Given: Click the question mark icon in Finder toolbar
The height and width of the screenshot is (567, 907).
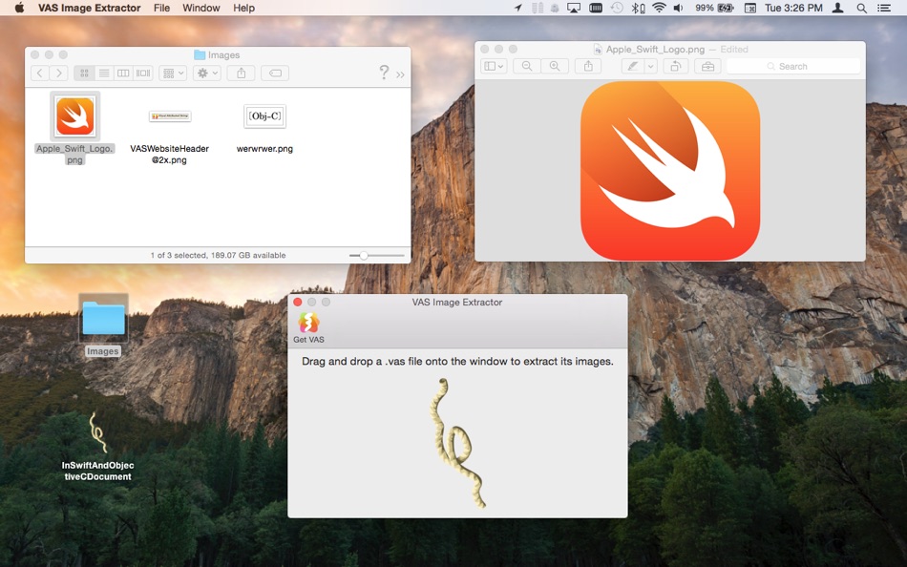Looking at the screenshot, I should 384,73.
